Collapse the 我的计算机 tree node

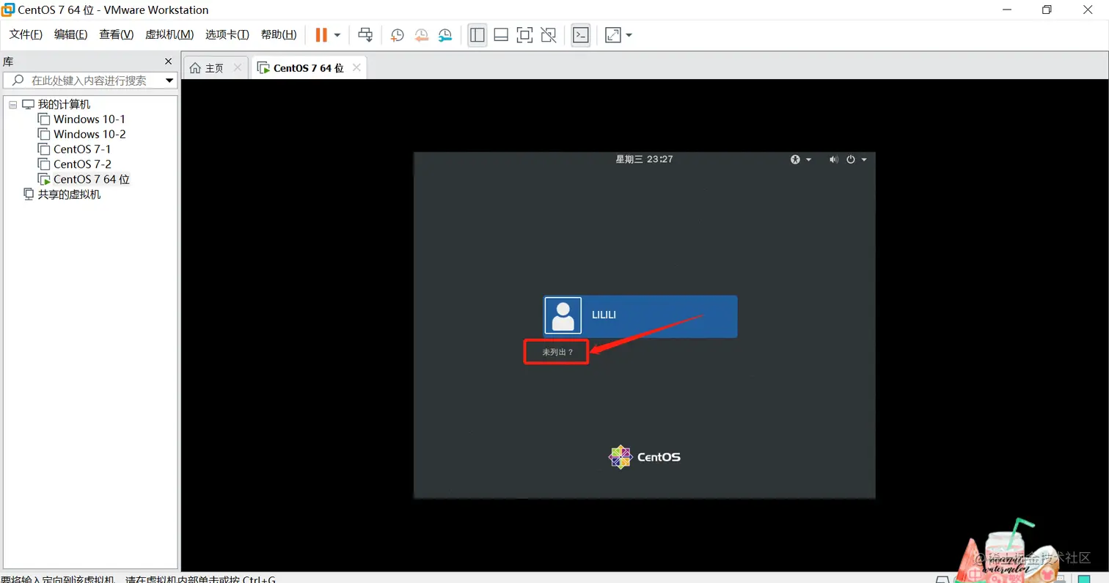(12, 105)
